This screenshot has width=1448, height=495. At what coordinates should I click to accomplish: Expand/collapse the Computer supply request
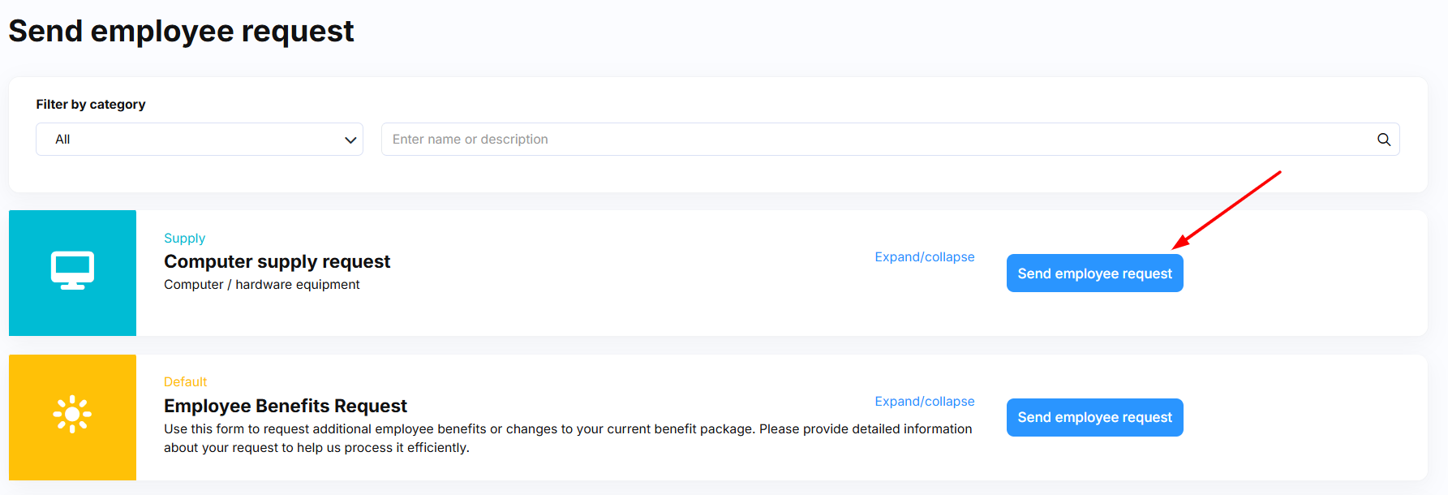924,257
